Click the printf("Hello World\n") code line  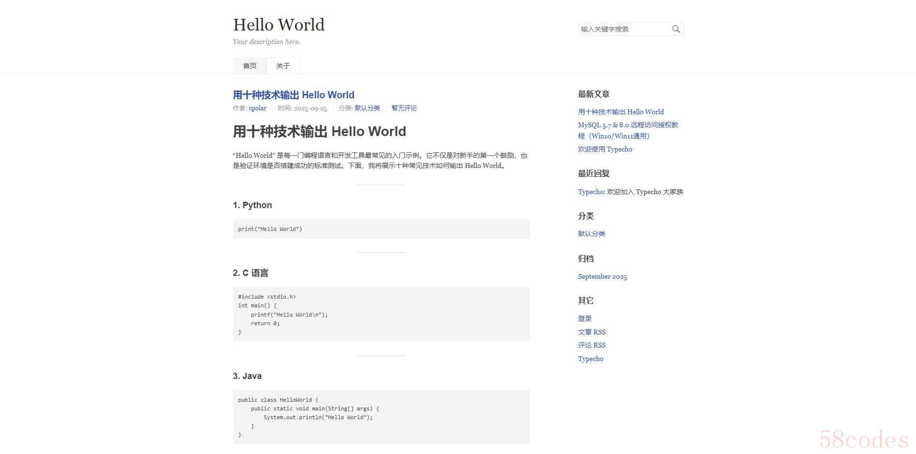289,315
